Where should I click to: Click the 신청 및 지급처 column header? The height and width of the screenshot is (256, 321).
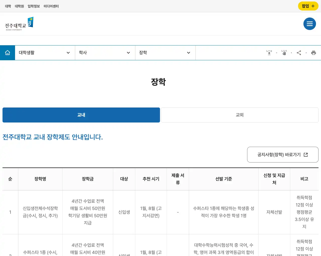pos(274,179)
